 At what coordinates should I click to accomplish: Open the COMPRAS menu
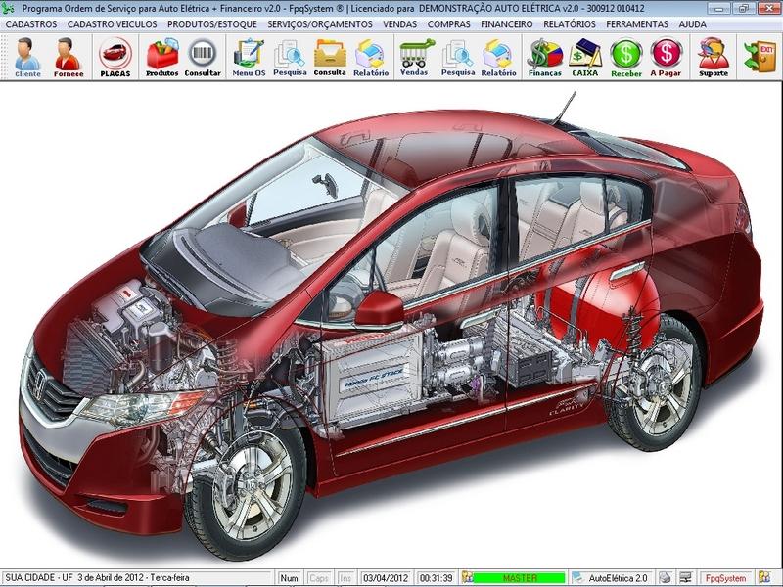click(449, 23)
